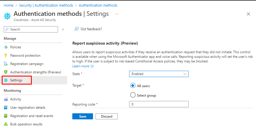Open the ellipsis more options menu
This screenshot has height=130, width=256.
pyautogui.click(x=117, y=14)
